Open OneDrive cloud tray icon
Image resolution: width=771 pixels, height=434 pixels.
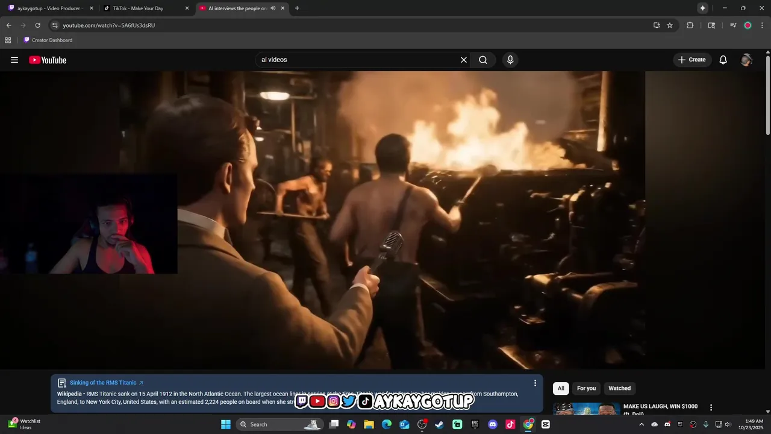click(655, 424)
